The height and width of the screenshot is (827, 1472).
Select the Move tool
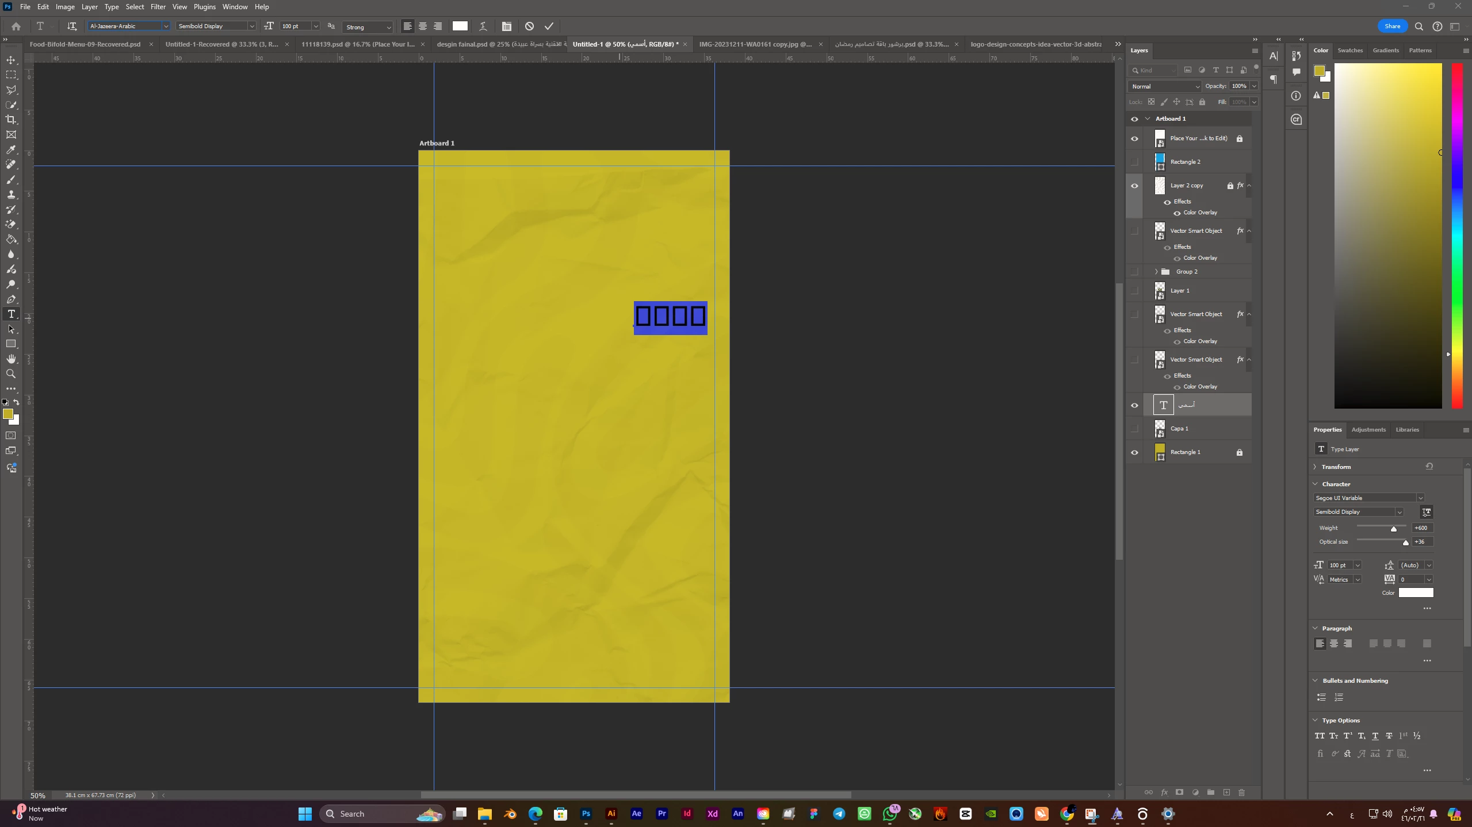coord(11,60)
